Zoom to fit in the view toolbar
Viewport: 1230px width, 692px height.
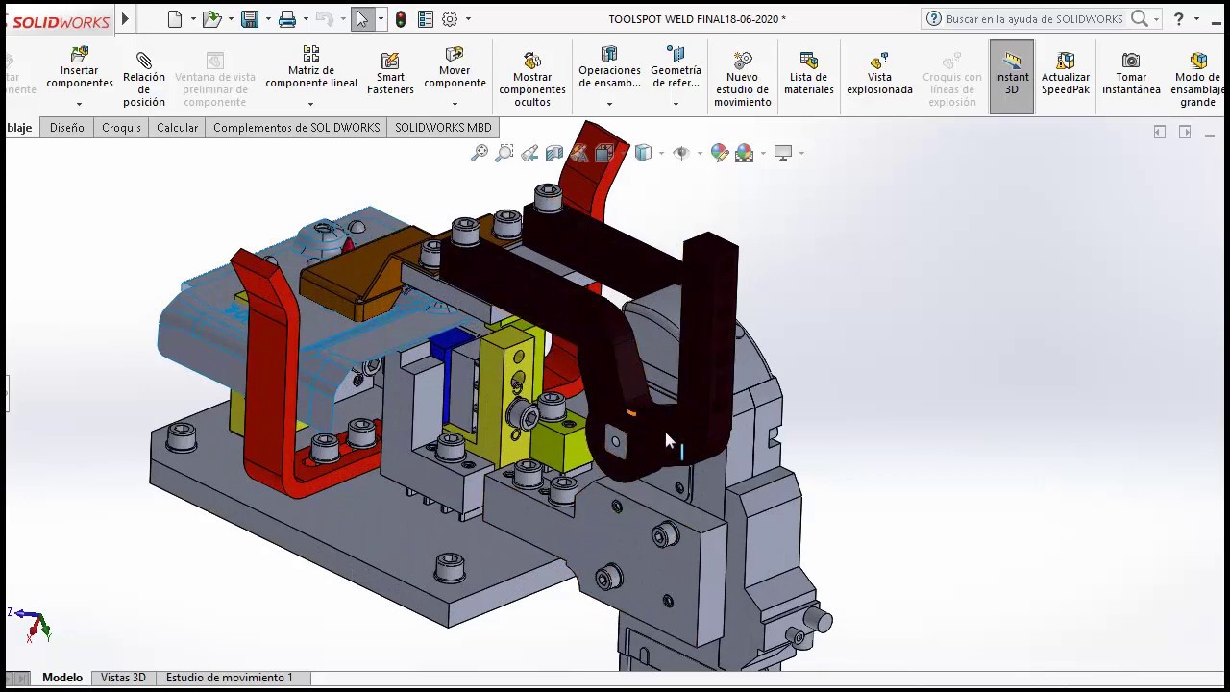coord(480,153)
